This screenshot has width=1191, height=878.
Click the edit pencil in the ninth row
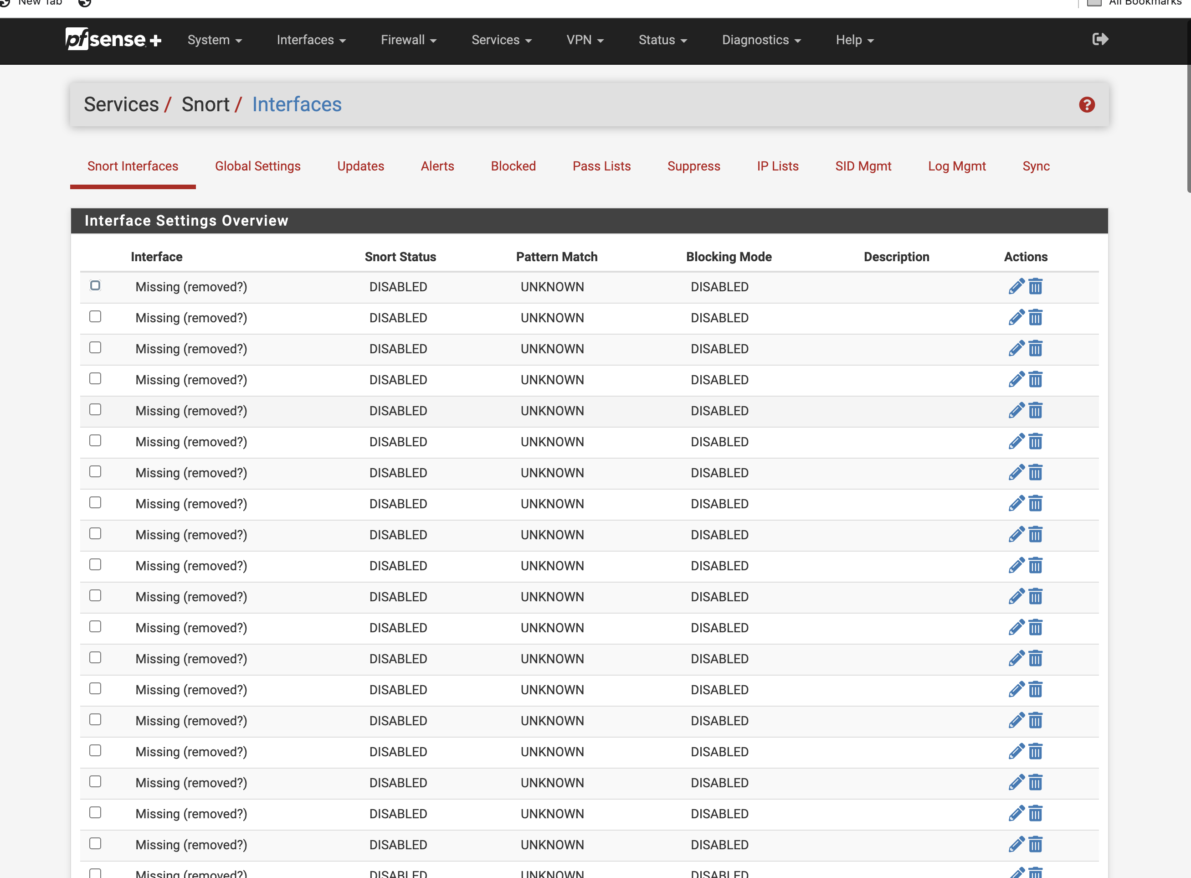coord(1016,535)
